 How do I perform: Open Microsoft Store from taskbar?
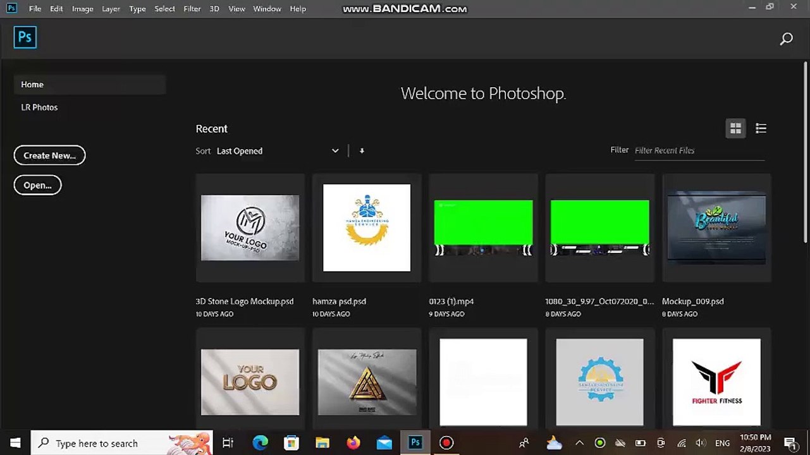[x=291, y=443]
